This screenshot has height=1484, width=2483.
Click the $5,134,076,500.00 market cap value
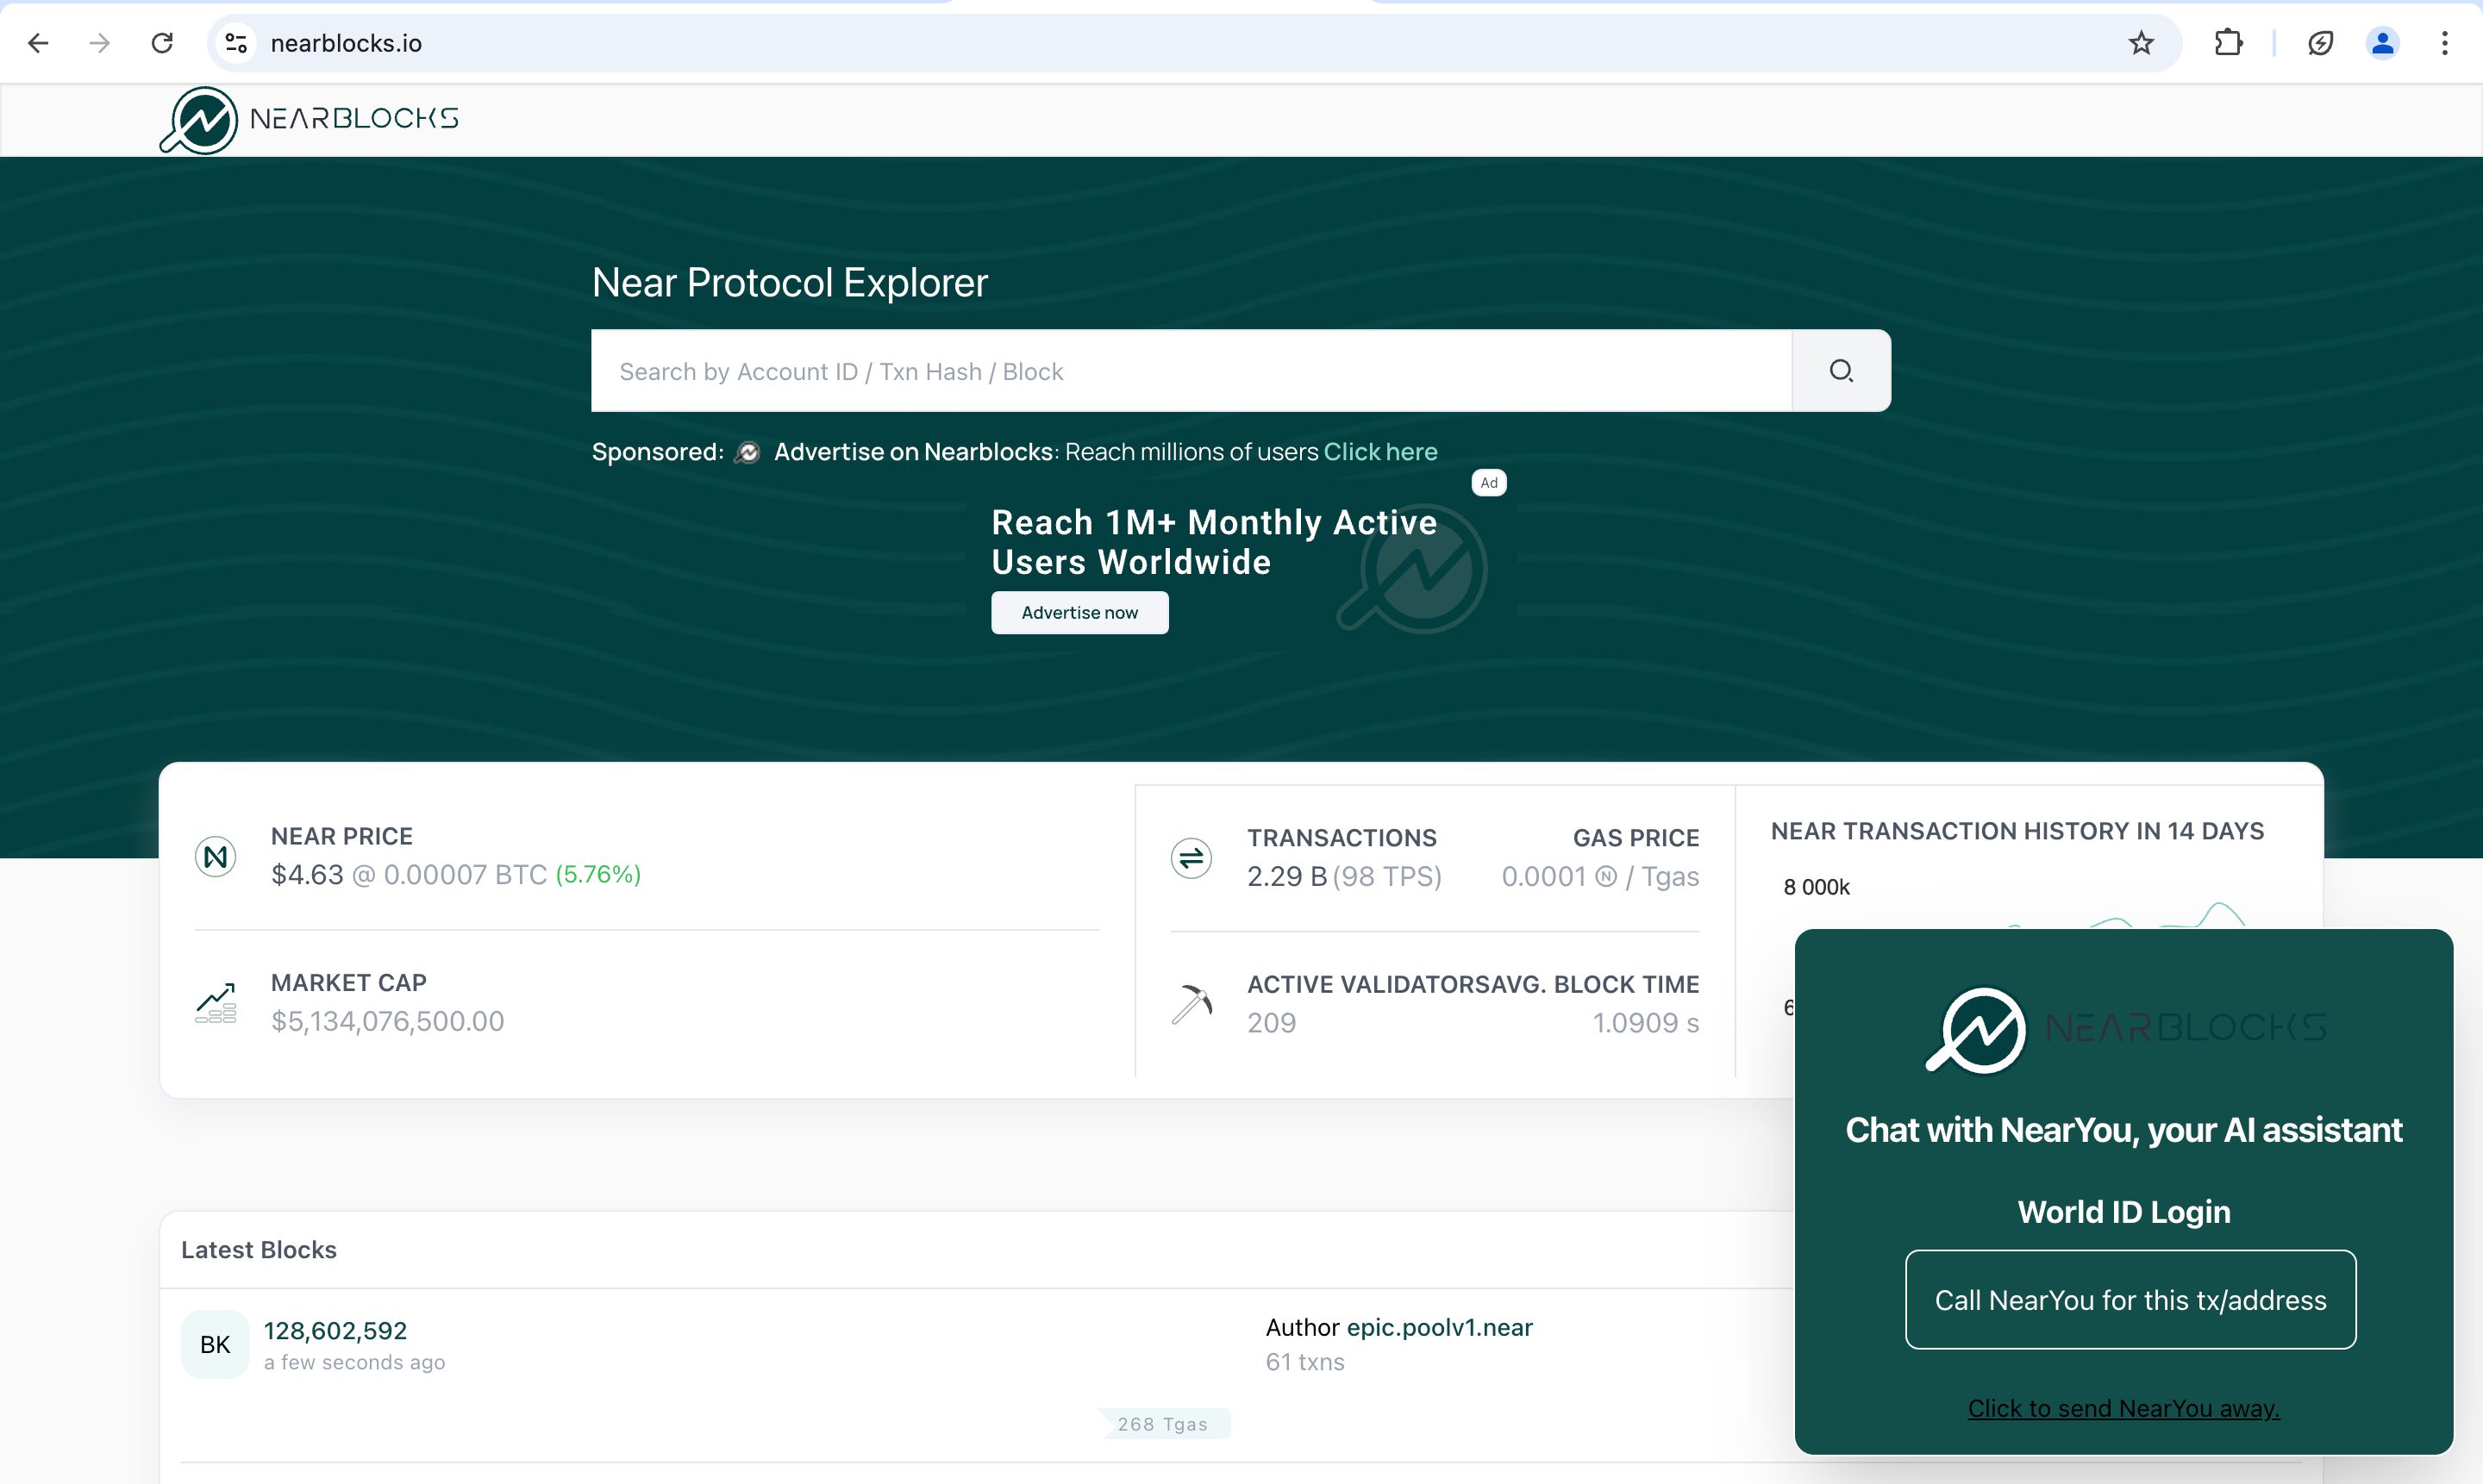click(387, 1021)
